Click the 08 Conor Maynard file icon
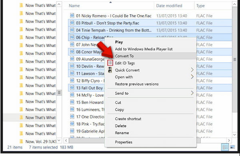This screenshot has height=156, width=240. [72, 51]
